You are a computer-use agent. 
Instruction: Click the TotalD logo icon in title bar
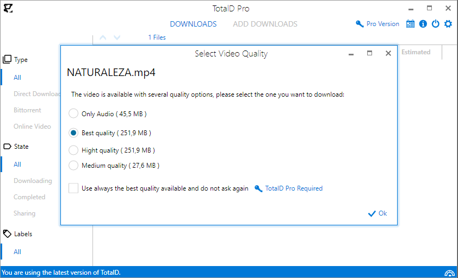click(x=8, y=8)
